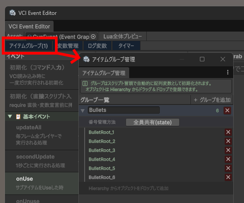Image resolution: width=244 pixels, height=203 pixels.
Task: Click the 番号管理方法 label
Action: point(102,122)
